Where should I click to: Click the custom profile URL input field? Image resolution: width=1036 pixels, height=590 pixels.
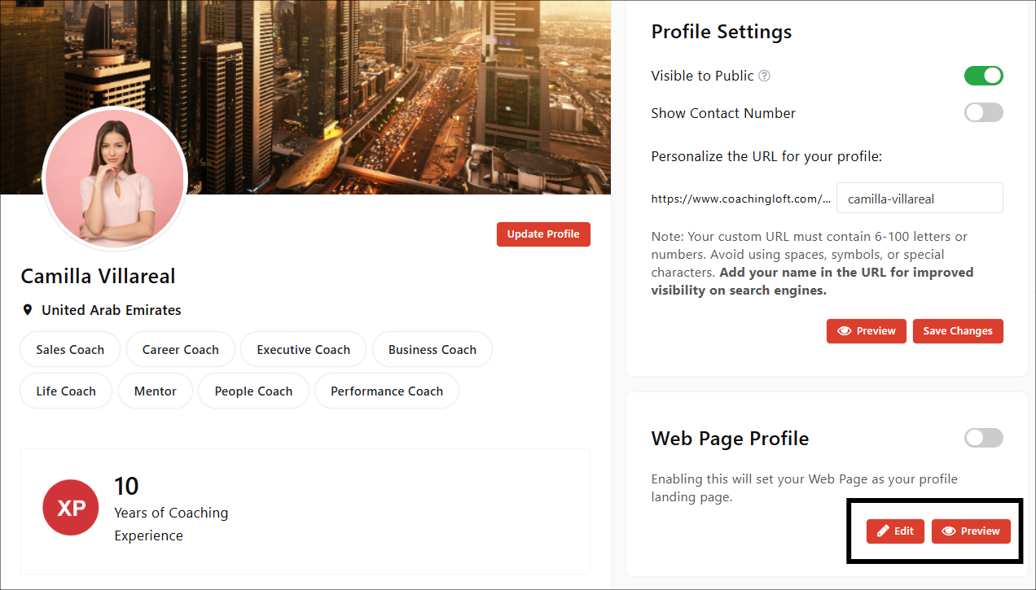tap(919, 199)
